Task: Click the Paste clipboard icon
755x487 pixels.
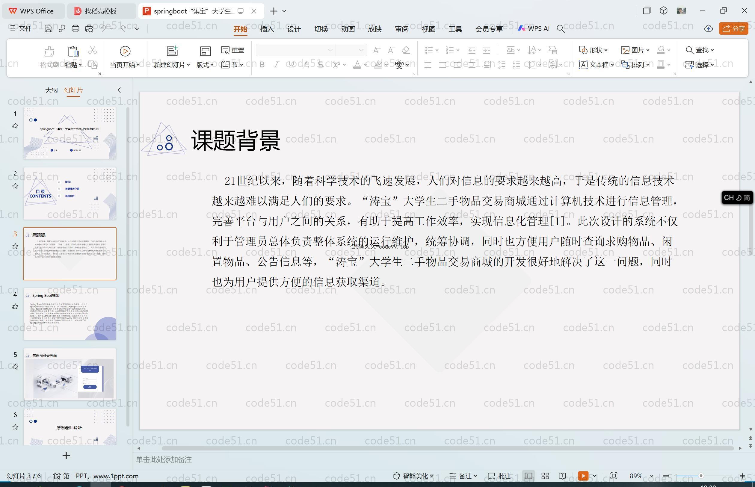Action: (73, 51)
